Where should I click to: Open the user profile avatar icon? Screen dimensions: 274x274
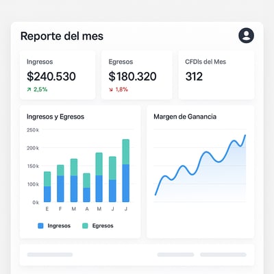[x=246, y=36]
